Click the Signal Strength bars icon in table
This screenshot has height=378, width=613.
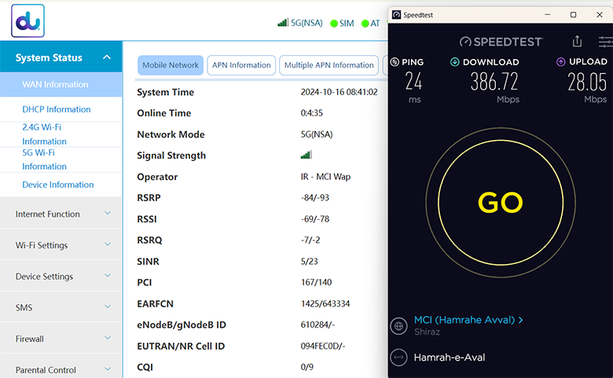(306, 155)
